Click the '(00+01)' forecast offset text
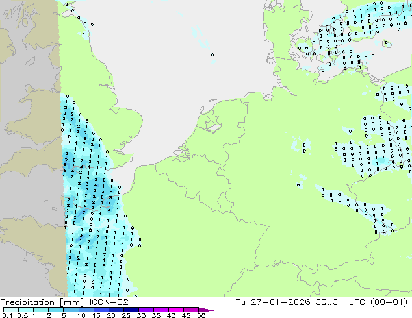Screen dimensions: 412x318 [x=389, y=302]
